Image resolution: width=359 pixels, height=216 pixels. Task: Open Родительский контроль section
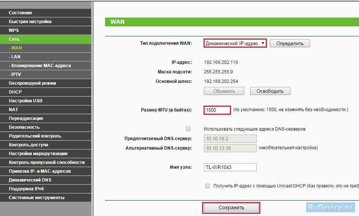point(46,136)
